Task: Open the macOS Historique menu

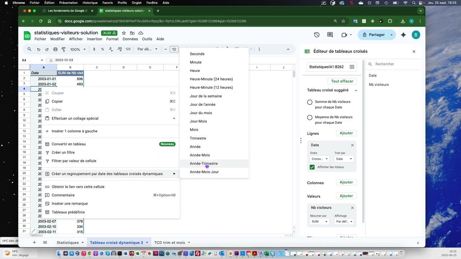Action: coord(90,3)
